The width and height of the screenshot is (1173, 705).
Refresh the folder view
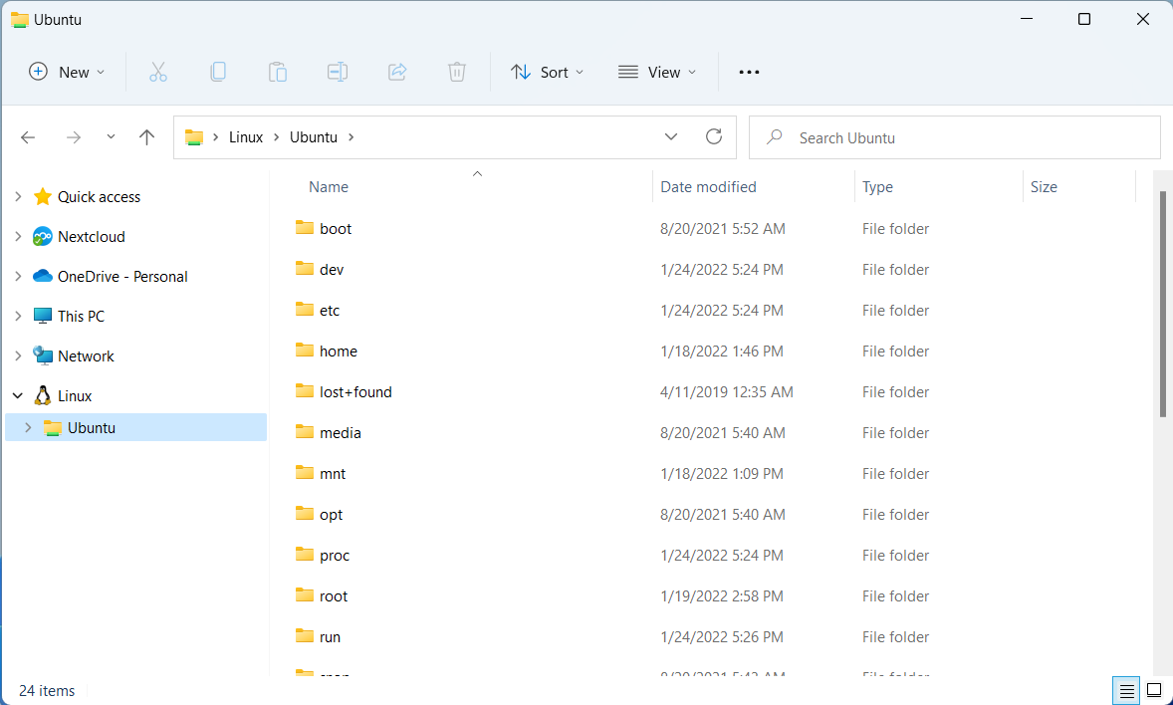click(713, 136)
